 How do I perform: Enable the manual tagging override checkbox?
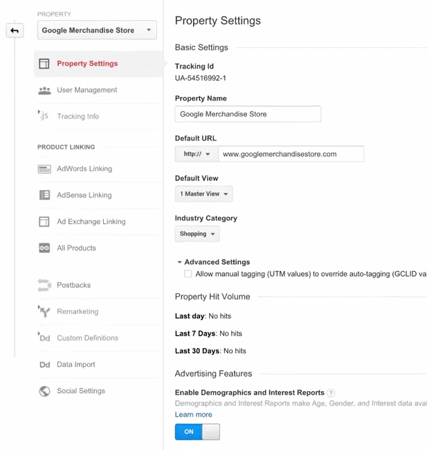click(x=188, y=274)
